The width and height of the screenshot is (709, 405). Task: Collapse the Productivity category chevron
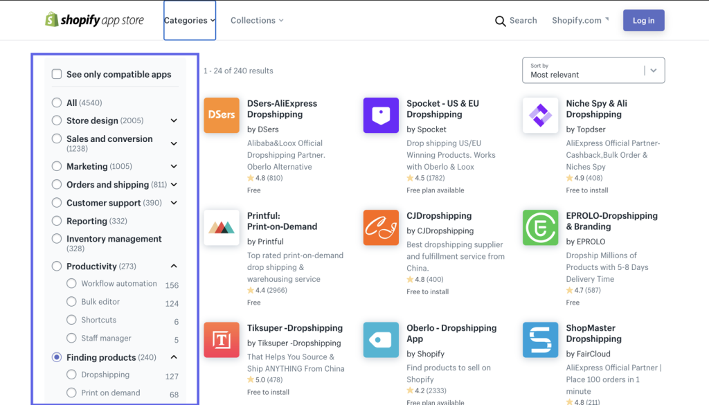(174, 267)
